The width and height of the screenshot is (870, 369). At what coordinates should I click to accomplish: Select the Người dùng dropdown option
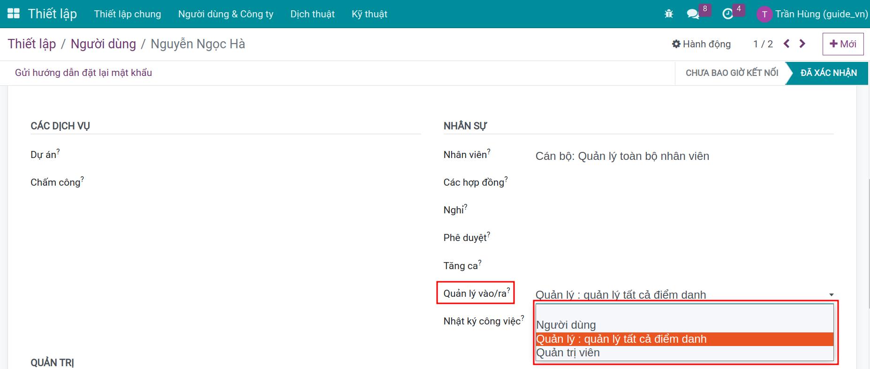(566, 325)
